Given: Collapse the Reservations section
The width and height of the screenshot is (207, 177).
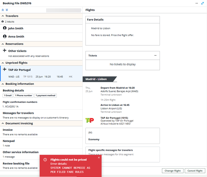Looking at the screenshot, I should 3,44.
